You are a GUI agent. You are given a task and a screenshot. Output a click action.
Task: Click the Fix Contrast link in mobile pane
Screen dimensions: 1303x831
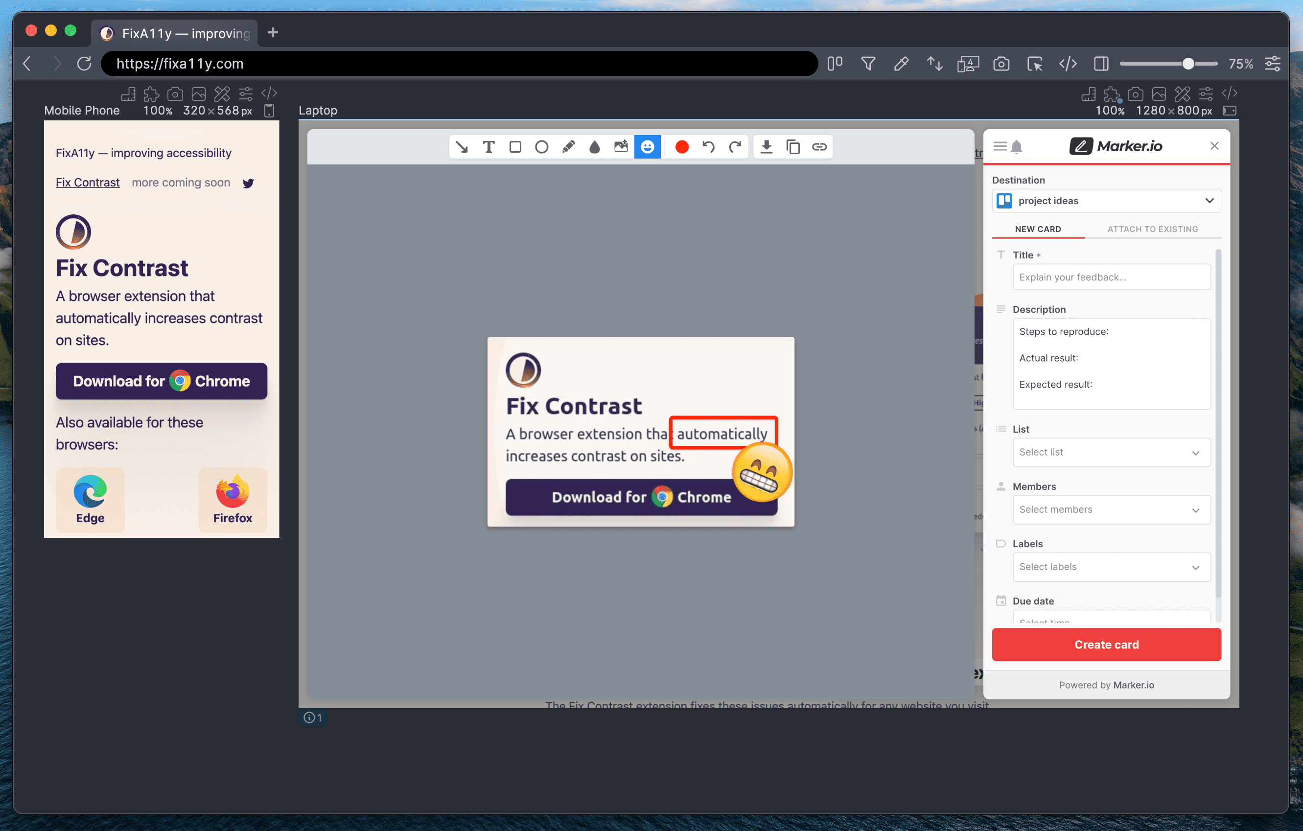pos(88,183)
